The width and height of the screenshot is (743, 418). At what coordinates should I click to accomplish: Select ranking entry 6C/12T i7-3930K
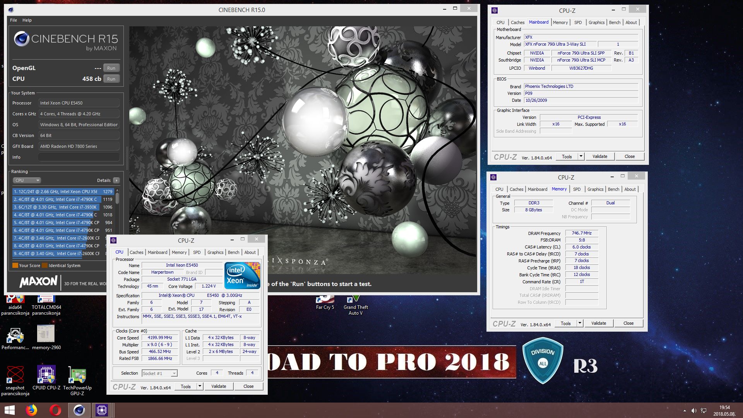tap(63, 207)
